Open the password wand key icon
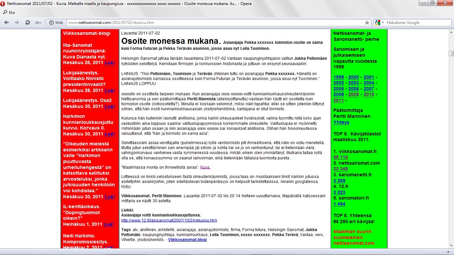This screenshot has height=255, width=454. click(38, 23)
